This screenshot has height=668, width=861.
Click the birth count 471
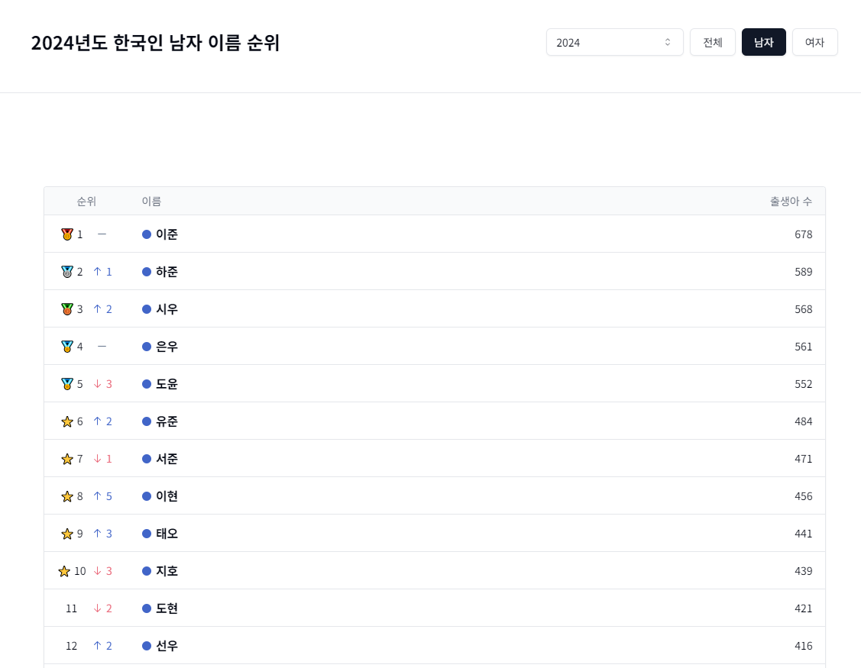(804, 459)
